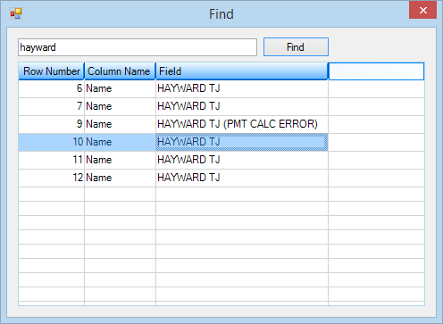Viewport: 443px width, 324px height.
Task: Click Name cell in row 12
Action: pos(120,178)
